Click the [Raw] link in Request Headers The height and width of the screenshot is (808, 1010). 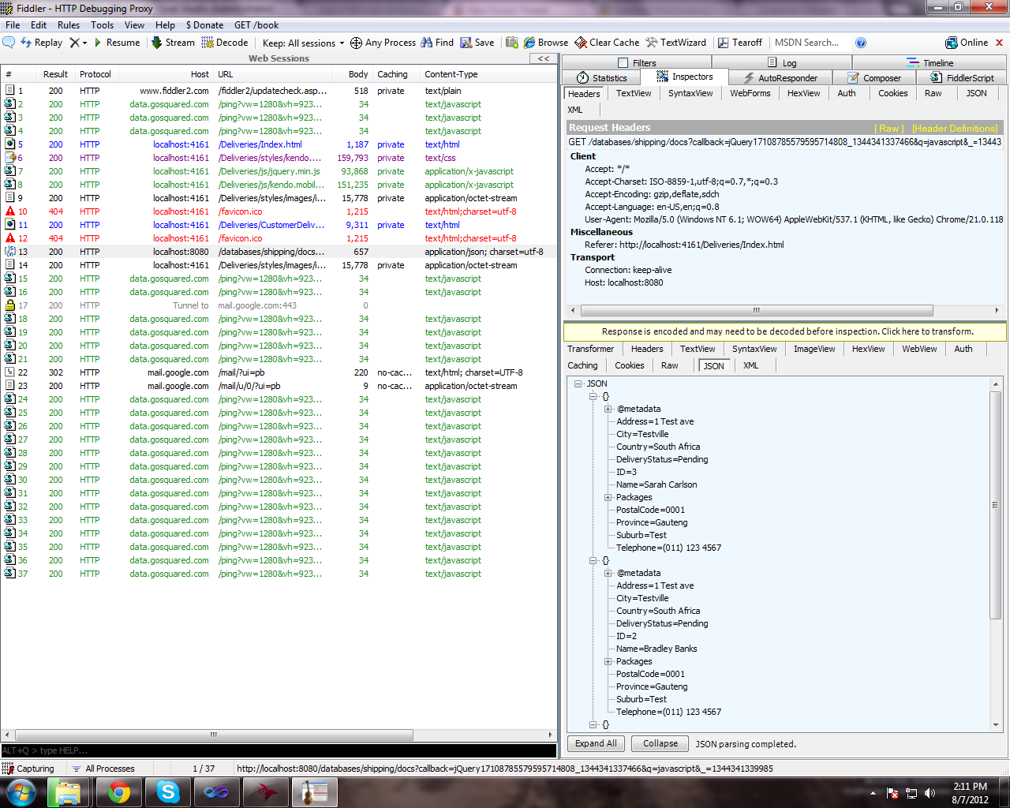889,128
